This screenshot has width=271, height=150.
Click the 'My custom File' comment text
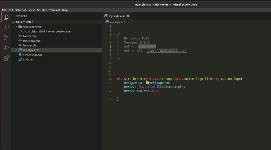pos(137,38)
